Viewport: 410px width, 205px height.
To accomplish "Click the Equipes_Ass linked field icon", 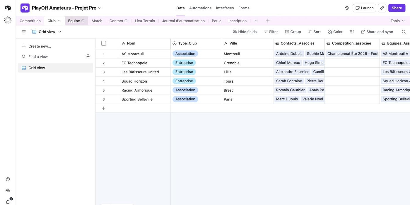I will [383, 43].
